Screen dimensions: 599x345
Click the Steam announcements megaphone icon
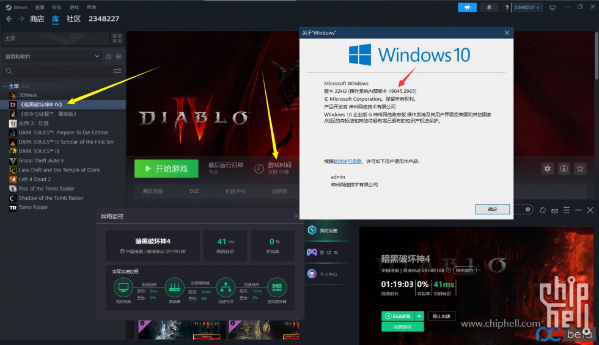coord(467,7)
